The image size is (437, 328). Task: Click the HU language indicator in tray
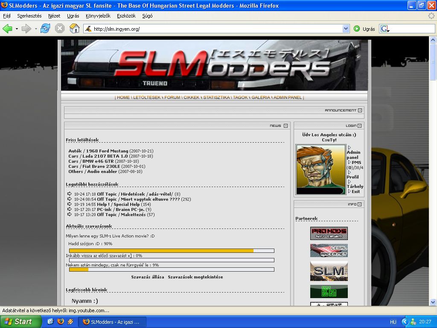coord(393,322)
